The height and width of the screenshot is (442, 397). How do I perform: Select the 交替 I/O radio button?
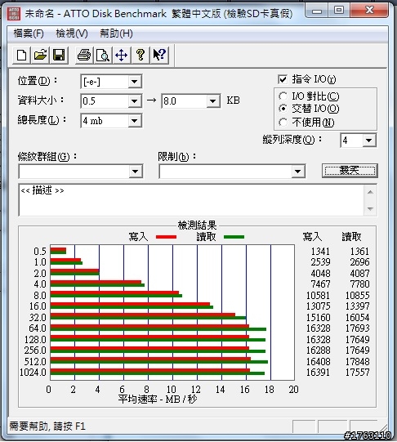(x=283, y=109)
